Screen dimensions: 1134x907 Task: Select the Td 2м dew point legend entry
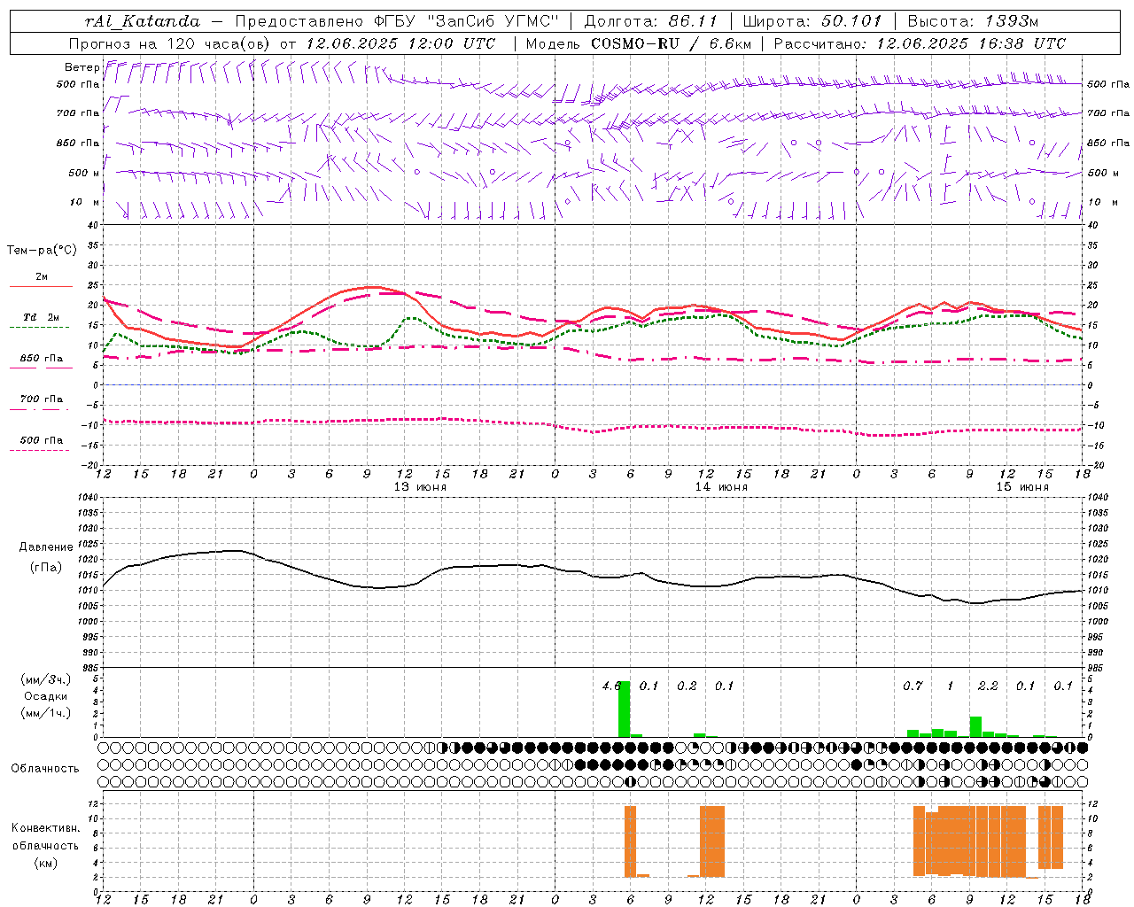tap(41, 318)
